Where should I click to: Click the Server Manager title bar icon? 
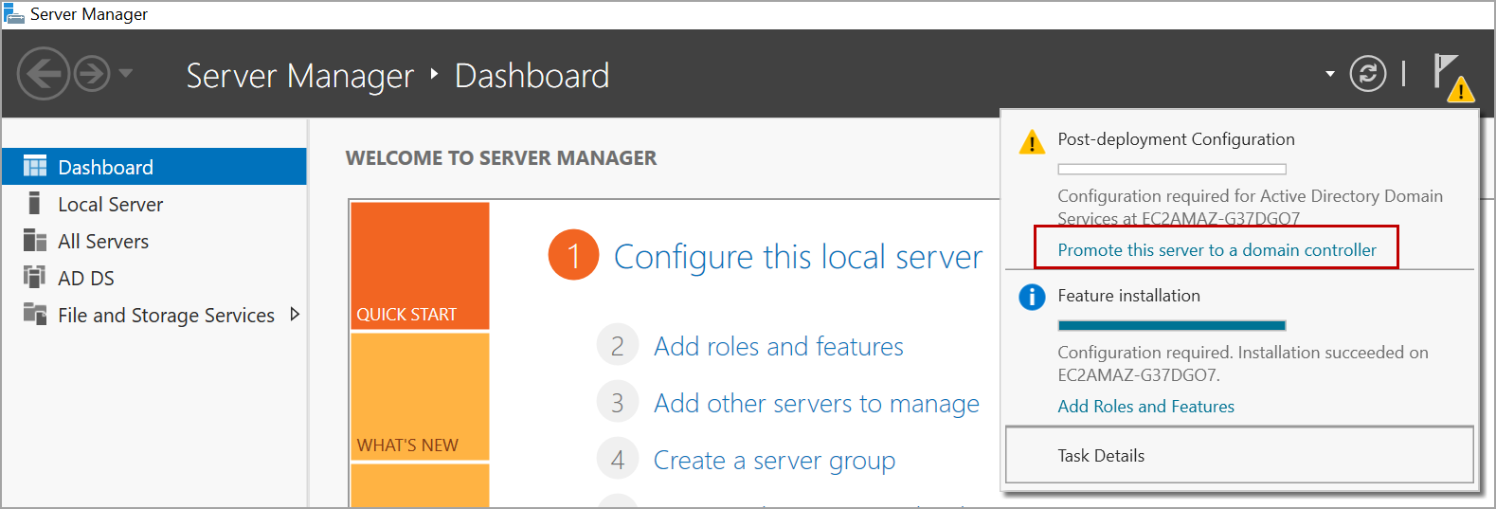point(14,14)
